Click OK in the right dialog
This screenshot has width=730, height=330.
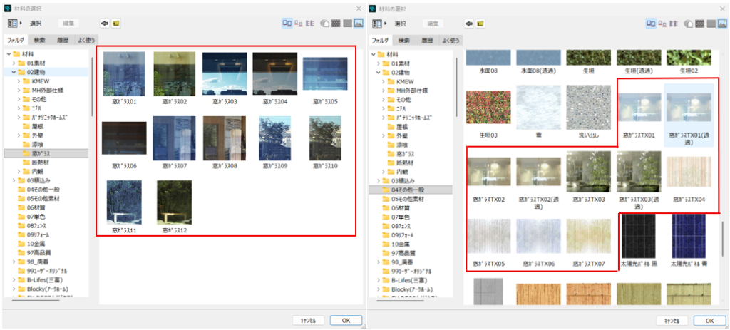[x=709, y=321]
